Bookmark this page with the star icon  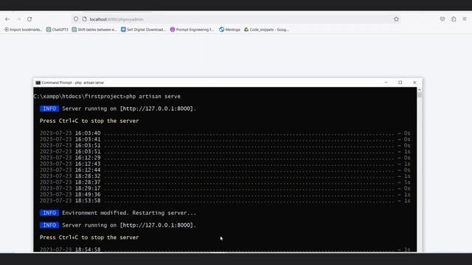click(396, 19)
